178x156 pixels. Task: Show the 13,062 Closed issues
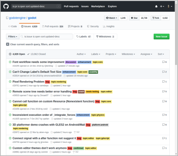[x=37, y=54]
